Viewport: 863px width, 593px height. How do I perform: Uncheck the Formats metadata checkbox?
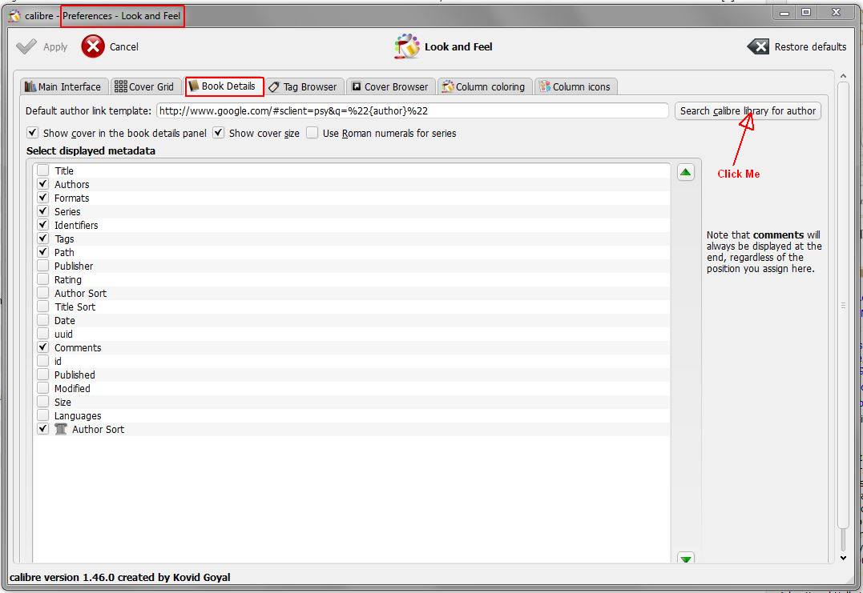coord(43,198)
